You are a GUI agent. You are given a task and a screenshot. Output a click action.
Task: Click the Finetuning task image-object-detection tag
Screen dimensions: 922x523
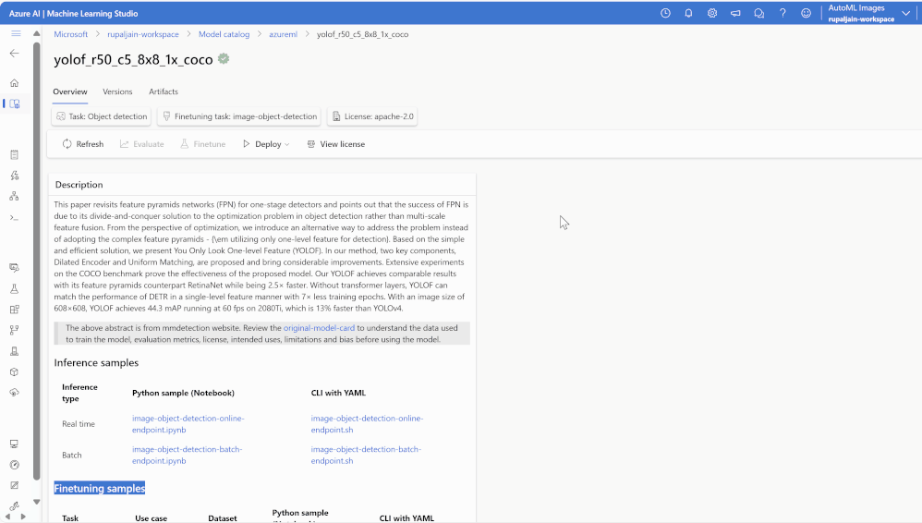[x=238, y=116]
